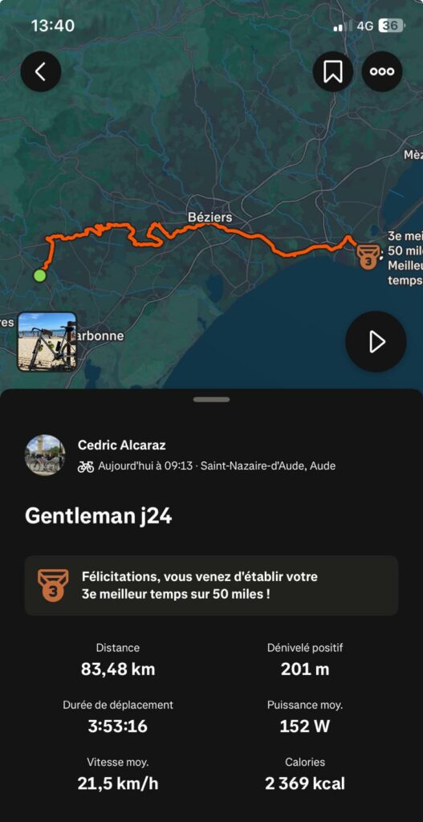Open Cedric Alcaraz profile picture
423x822 pixels.
pos(45,455)
